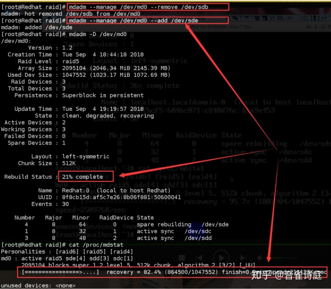The width and height of the screenshot is (331, 289).
Task: Click the faint Previous track button overlay
Action: (199, 258)
